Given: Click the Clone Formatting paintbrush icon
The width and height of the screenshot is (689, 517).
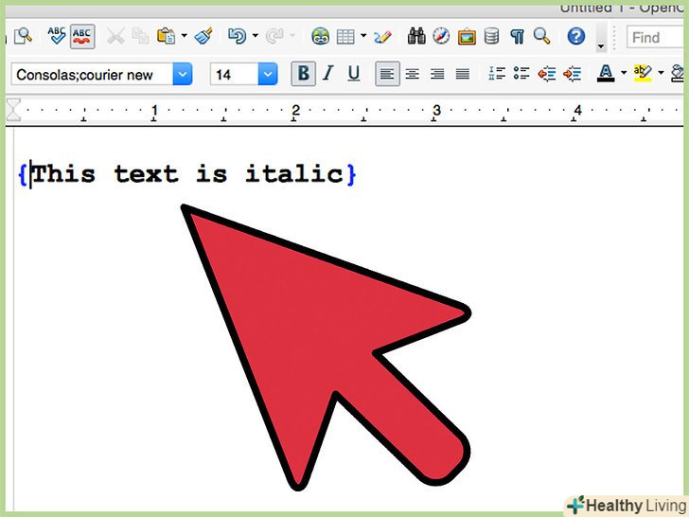Looking at the screenshot, I should (203, 37).
